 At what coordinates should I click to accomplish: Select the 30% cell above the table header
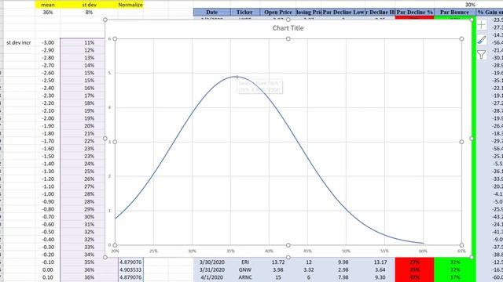pos(454,5)
